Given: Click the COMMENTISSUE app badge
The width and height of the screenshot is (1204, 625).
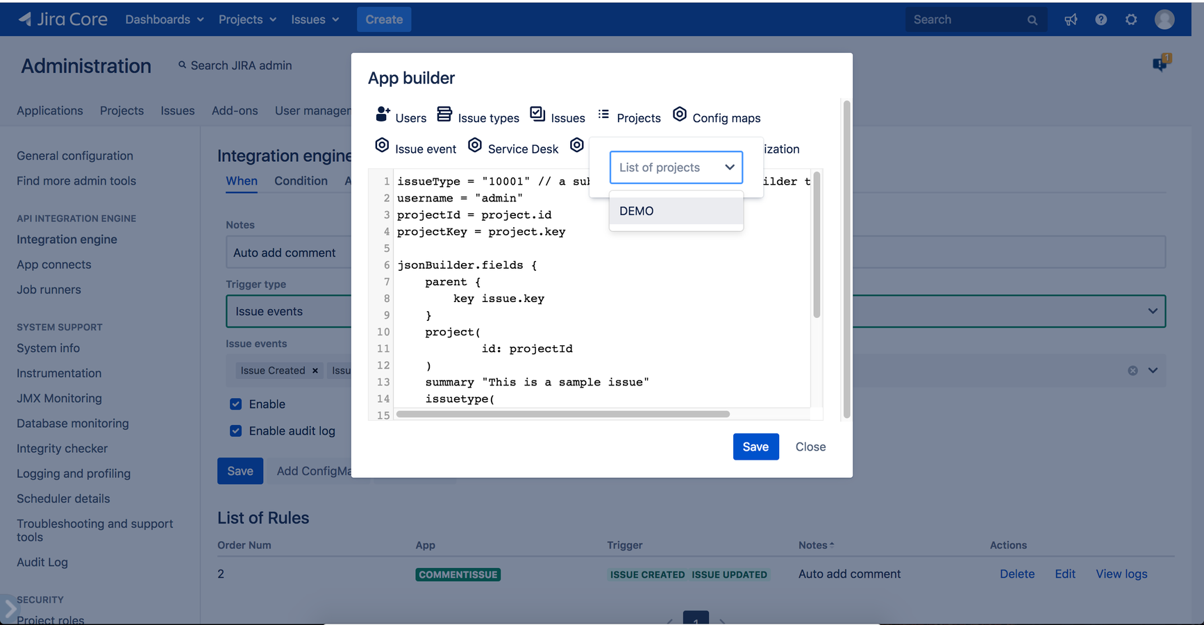Looking at the screenshot, I should 458,574.
